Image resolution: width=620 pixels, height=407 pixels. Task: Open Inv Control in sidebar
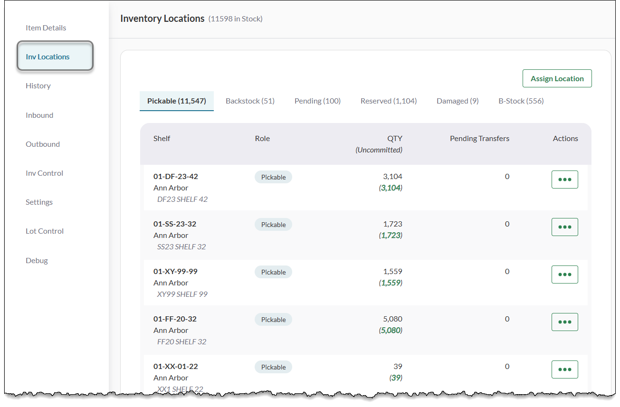tap(44, 173)
